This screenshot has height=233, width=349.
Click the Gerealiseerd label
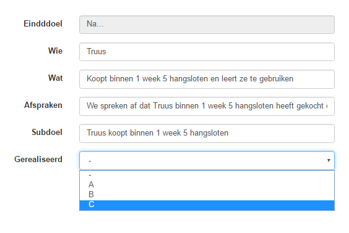38,159
